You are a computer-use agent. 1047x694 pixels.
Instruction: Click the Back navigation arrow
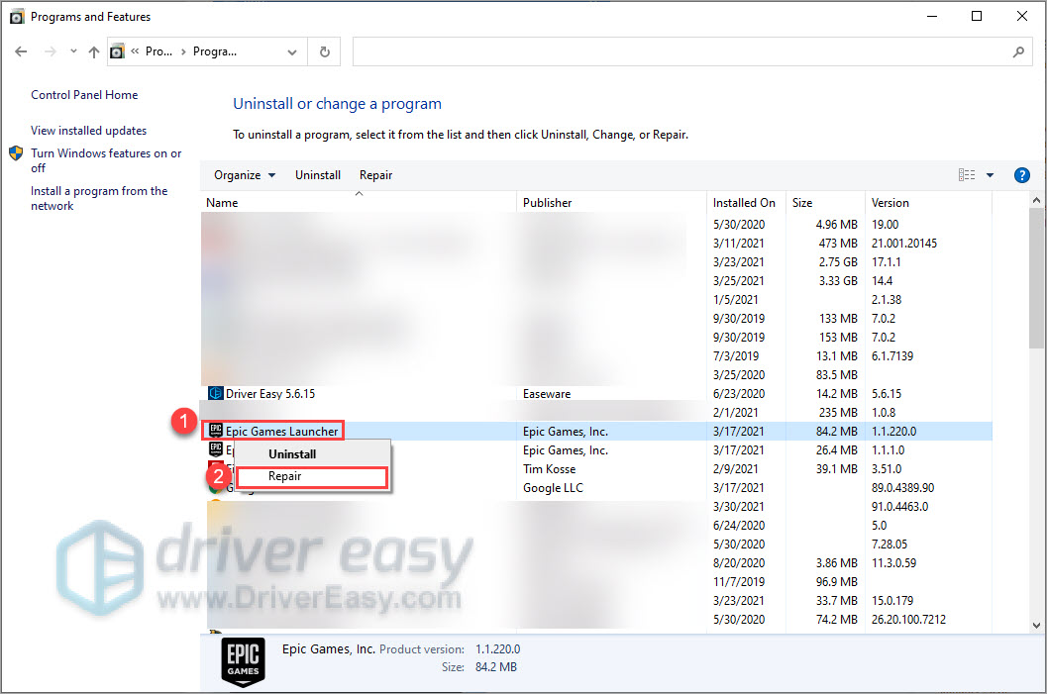pyautogui.click(x=21, y=51)
